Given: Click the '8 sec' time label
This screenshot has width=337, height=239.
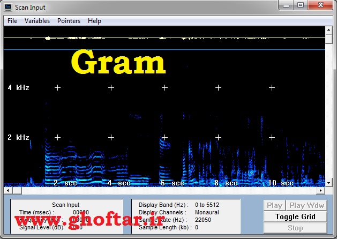Looking at the screenshot, I should [x=226, y=183].
